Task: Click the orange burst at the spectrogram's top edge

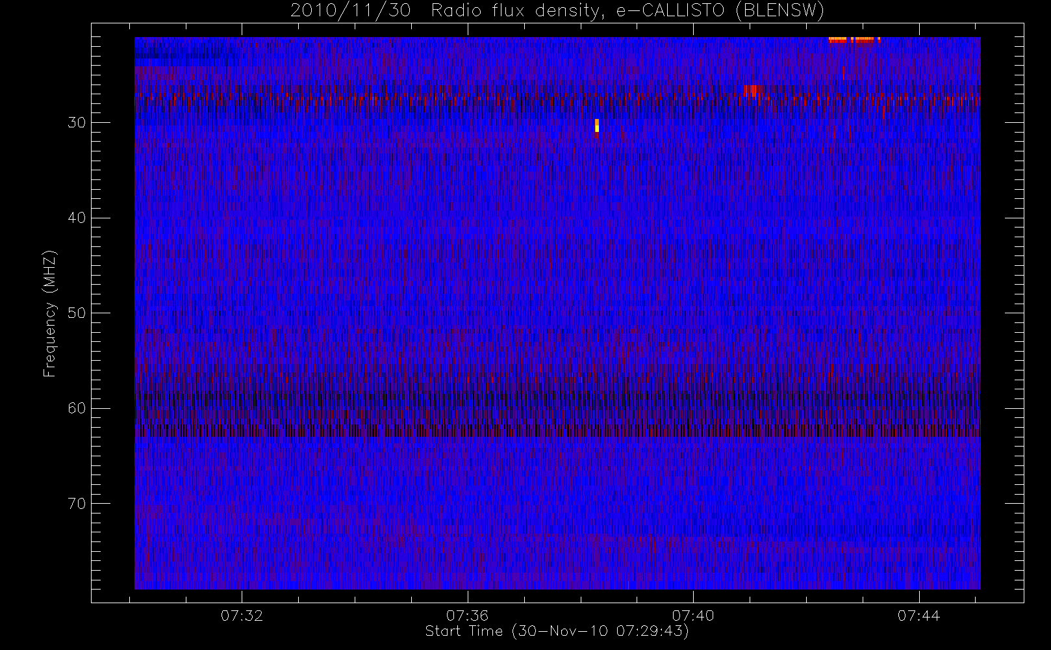Action: (854, 40)
